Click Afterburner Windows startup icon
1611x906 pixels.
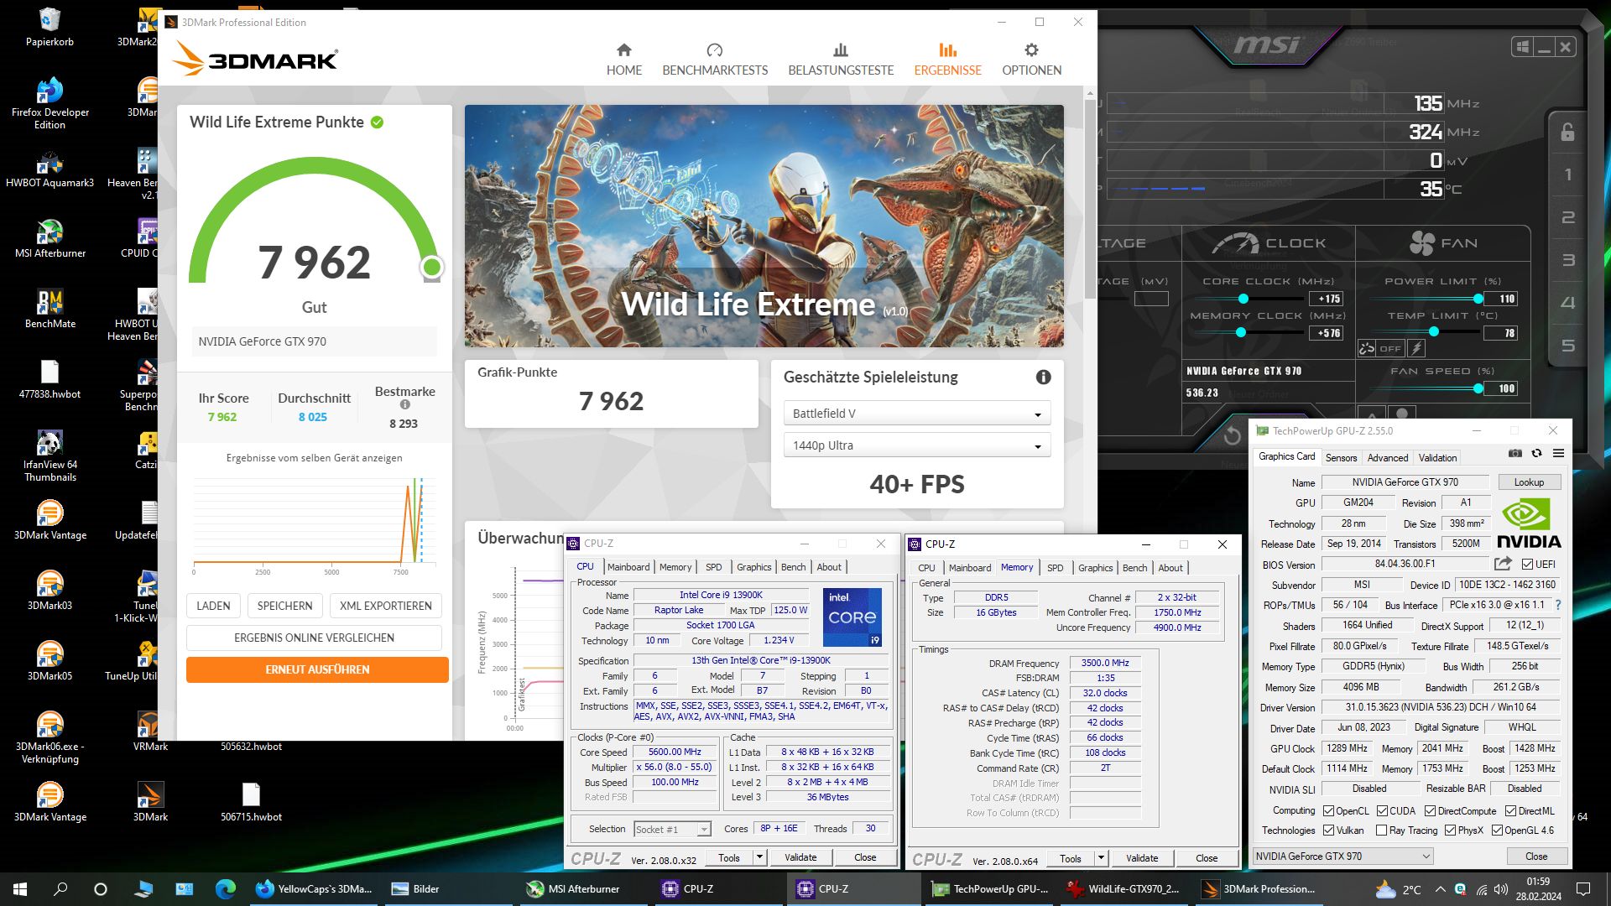pyautogui.click(x=1523, y=47)
